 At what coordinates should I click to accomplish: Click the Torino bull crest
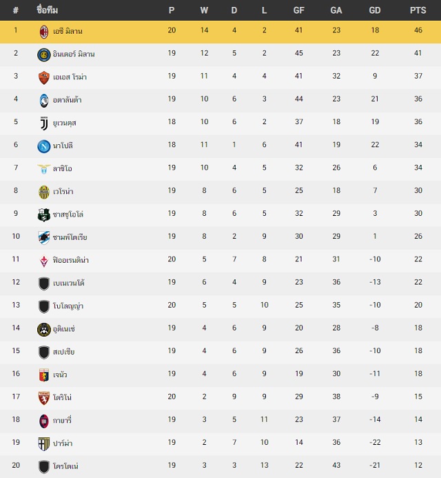click(x=44, y=398)
